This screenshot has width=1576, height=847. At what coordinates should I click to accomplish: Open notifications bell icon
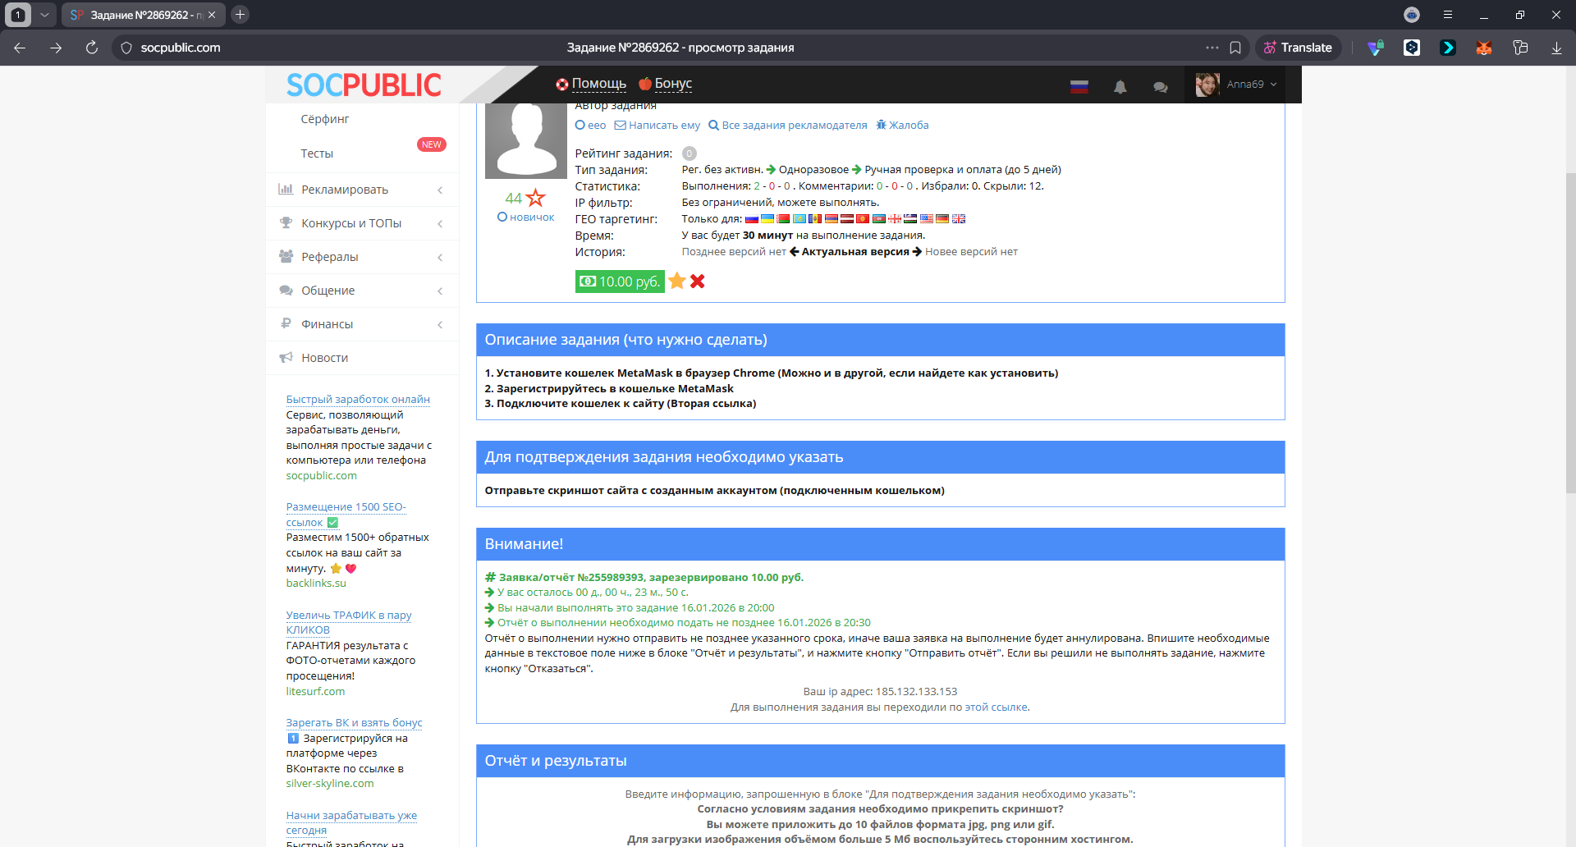click(1120, 86)
